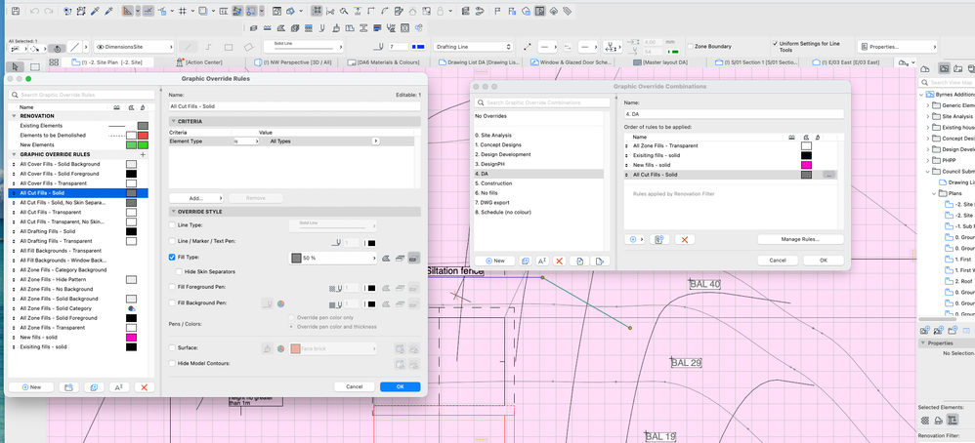The height and width of the screenshot is (443, 975).
Task: Check Hide Skin Separators option
Action: 180,271
